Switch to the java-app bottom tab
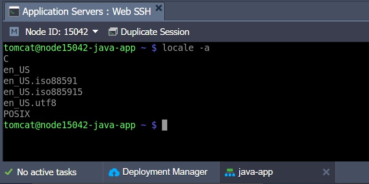369x184 pixels. coord(277,172)
